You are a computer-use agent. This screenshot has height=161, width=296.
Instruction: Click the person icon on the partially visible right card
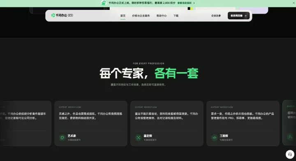point(290,137)
